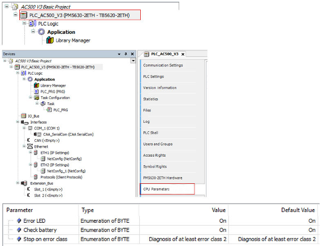Select Slot_1 (<Empty>) tree item
320x246 pixels.
(x=48, y=189)
